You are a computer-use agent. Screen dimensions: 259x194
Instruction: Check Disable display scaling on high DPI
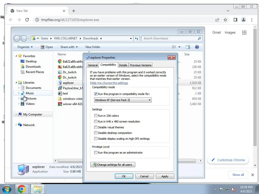pos(96,139)
